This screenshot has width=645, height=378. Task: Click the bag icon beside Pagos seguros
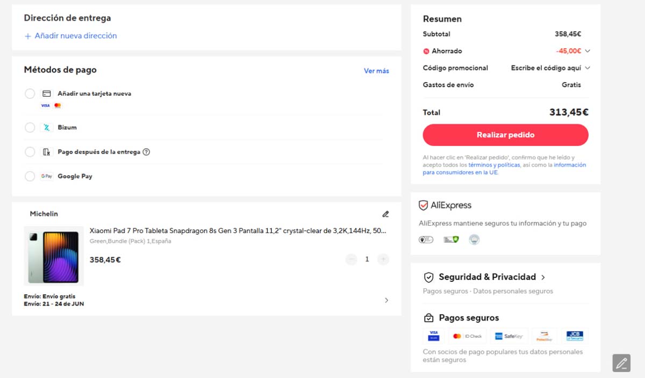(x=428, y=318)
